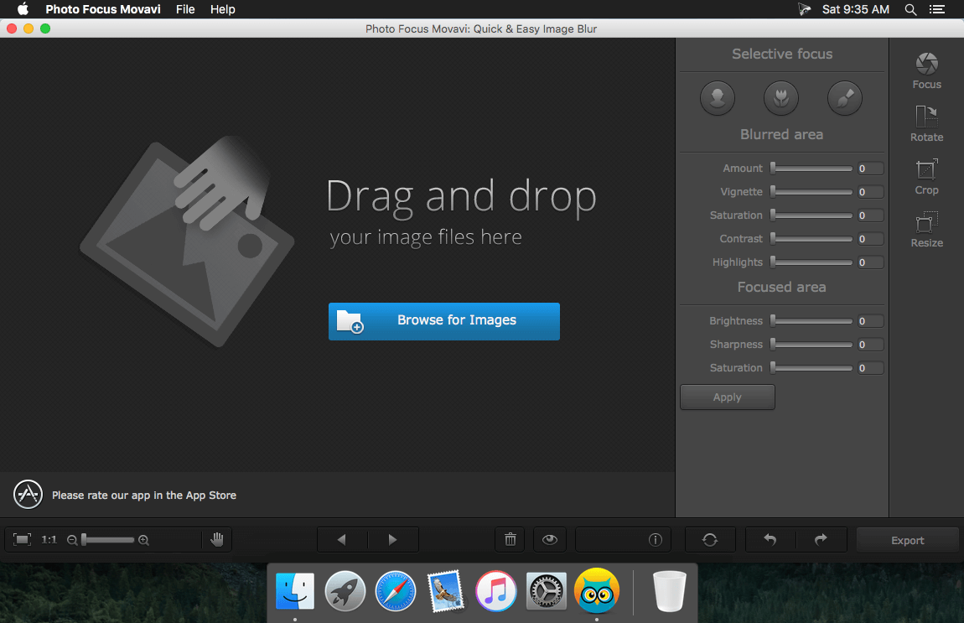Click the App Store circular icon

coord(29,495)
